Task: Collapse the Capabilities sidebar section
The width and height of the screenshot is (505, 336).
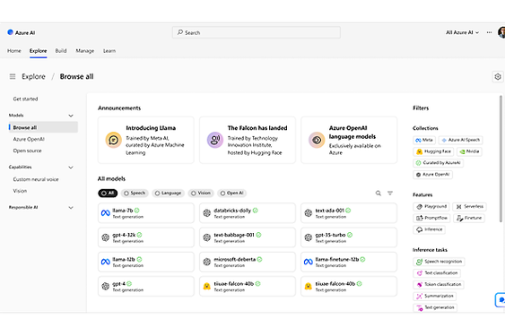Action: coord(71,168)
